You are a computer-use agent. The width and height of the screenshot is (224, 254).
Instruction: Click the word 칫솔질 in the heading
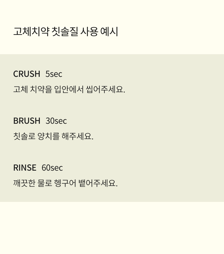point(65,32)
